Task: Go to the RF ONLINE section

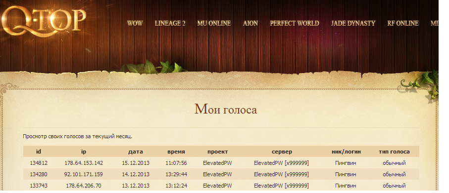Action: click(x=403, y=23)
